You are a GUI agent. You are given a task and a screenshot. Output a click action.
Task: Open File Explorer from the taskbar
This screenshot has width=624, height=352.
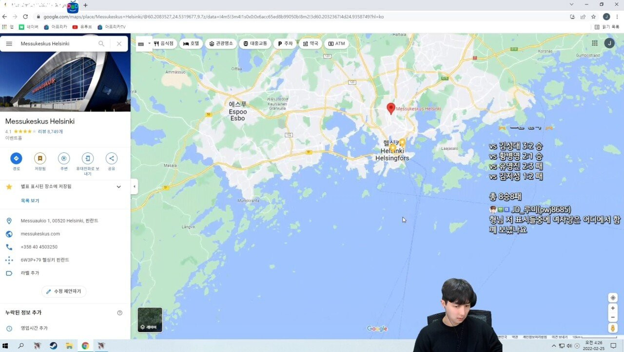69,346
